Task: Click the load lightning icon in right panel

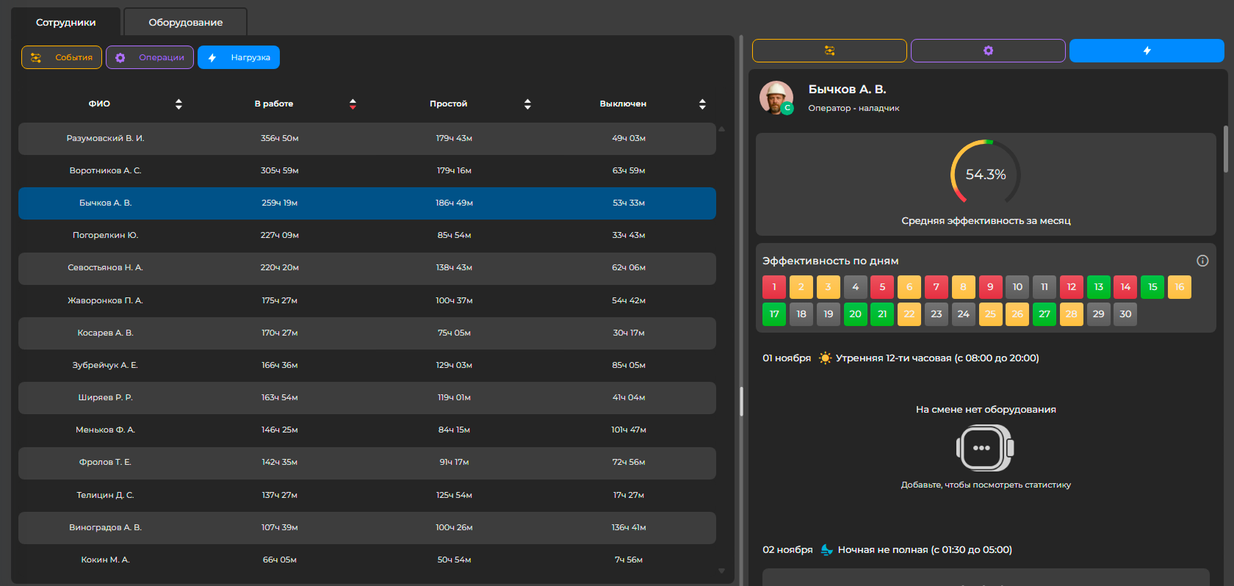Action: 1147,51
